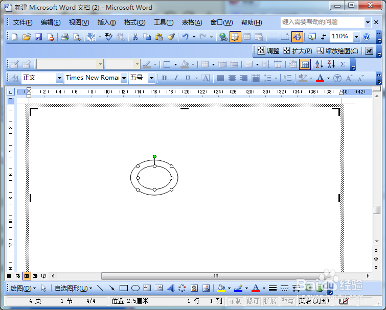Cut selection with scissors icon
The image size is (386, 310).
pyautogui.click(x=135, y=37)
